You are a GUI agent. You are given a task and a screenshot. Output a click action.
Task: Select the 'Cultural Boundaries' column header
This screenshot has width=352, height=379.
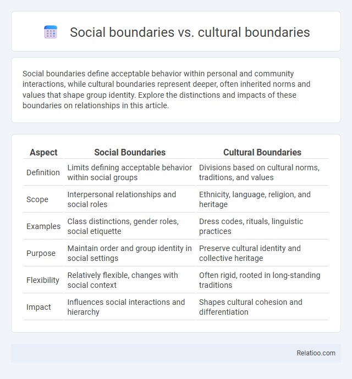[x=262, y=152]
